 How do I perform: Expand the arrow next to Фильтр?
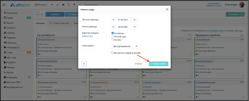(x=243, y=14)
